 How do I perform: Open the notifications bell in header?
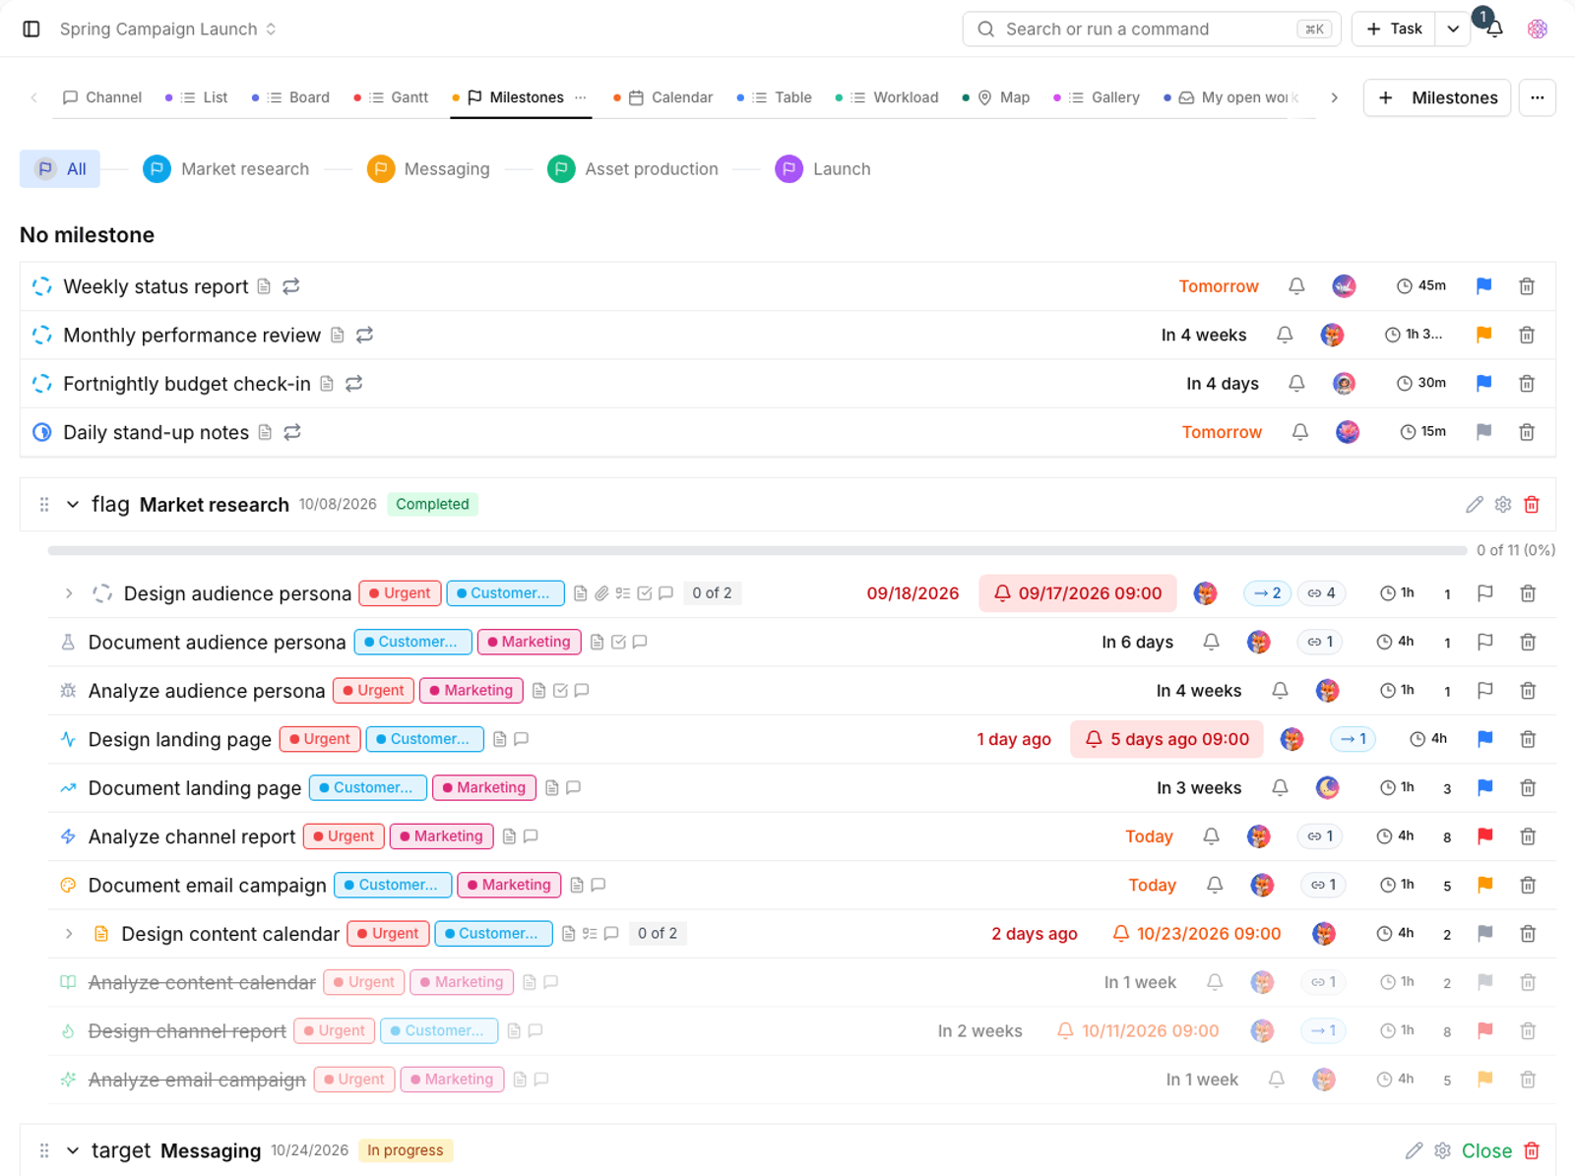[1493, 29]
